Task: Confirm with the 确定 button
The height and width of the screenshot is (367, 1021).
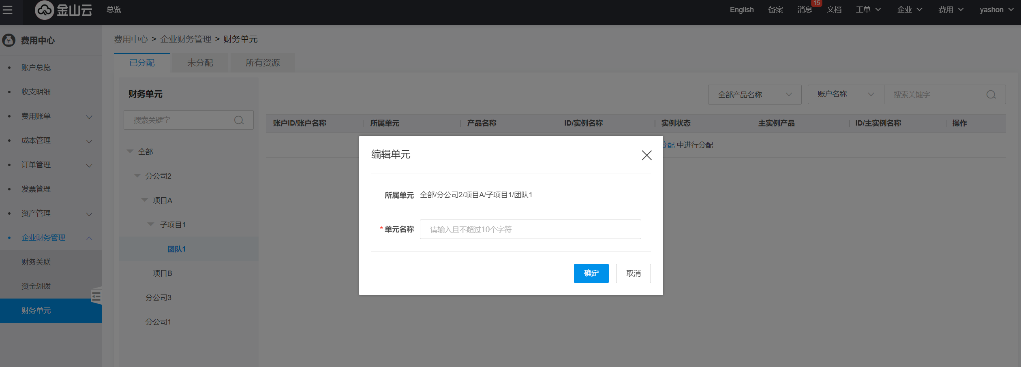Action: point(591,273)
